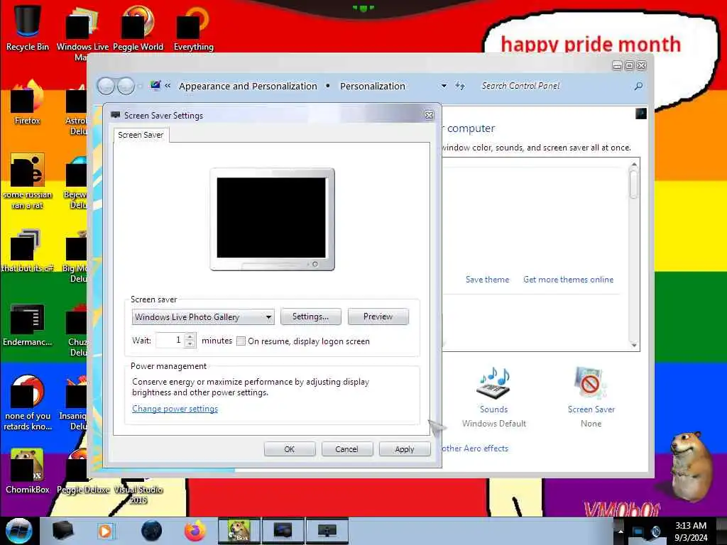The width and height of the screenshot is (727, 545).
Task: Click the search magnifier in Control Panel
Action: tap(638, 86)
